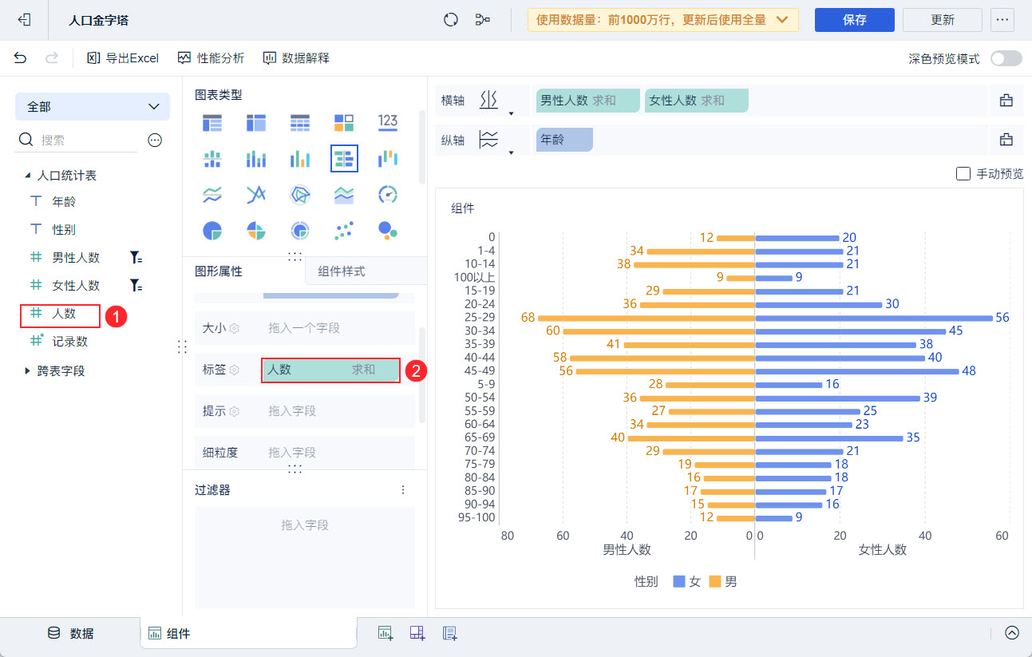Open the gear settings for 提示

point(235,411)
